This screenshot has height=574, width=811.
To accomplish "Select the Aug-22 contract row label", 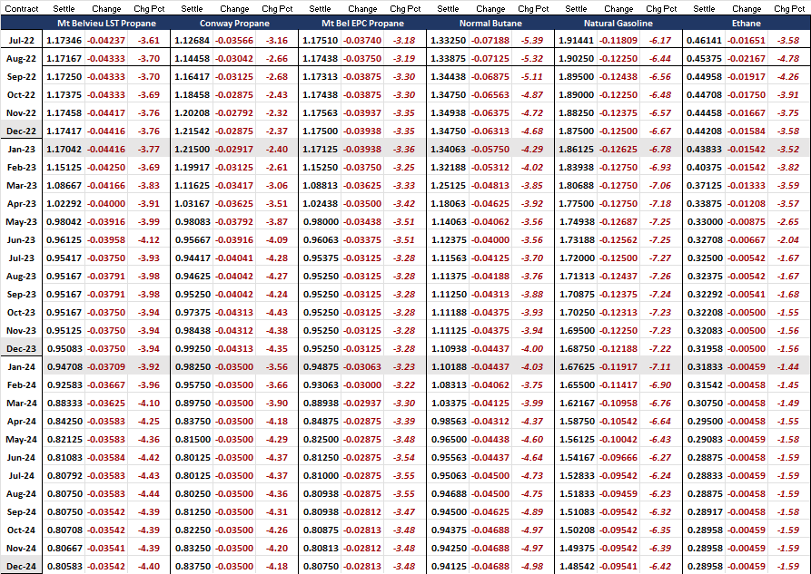I will pos(21,58).
